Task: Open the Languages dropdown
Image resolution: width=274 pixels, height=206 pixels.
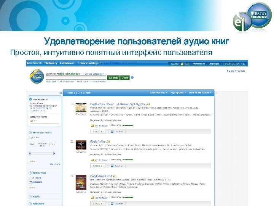Action: (x=215, y=64)
